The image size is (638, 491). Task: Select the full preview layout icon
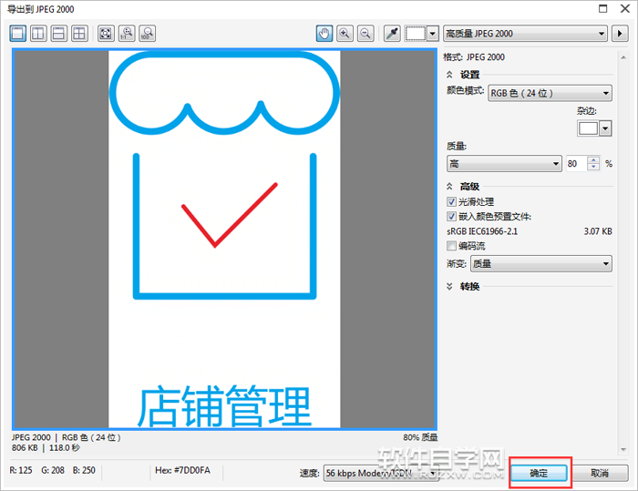coord(18,34)
